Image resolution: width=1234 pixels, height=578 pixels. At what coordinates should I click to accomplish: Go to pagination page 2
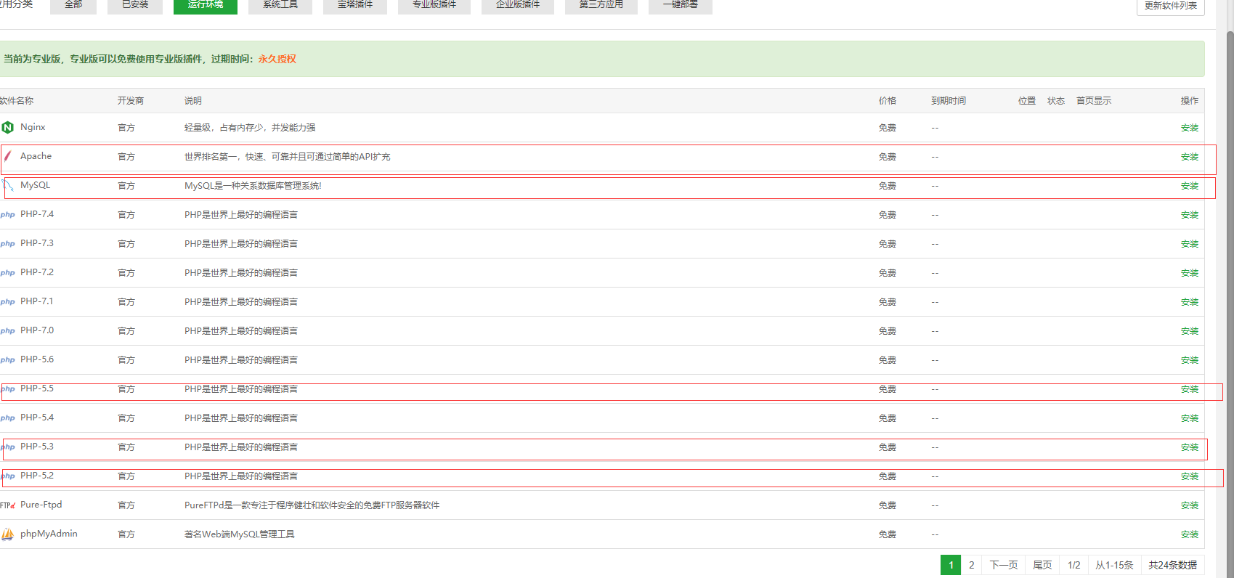point(971,565)
